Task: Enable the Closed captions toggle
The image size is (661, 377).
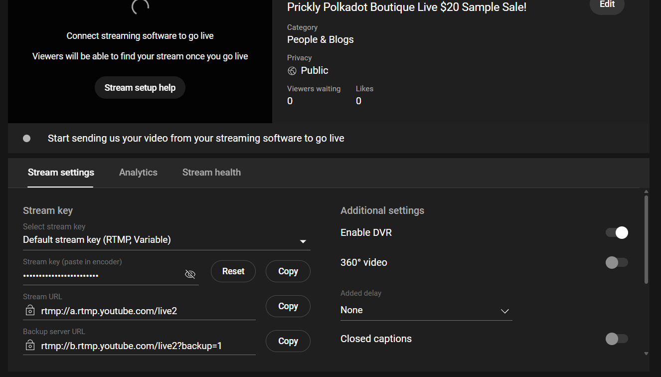Action: [x=617, y=339]
